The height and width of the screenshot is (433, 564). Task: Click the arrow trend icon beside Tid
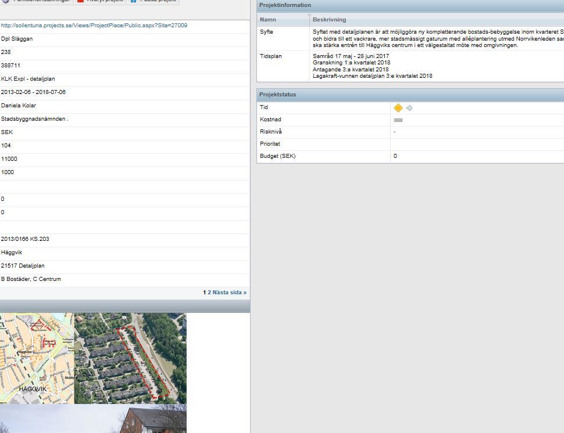[x=409, y=108]
